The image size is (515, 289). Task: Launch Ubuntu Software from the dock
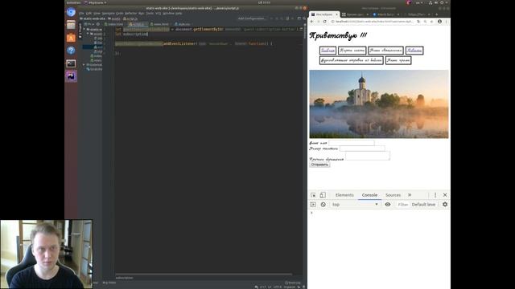(71, 38)
